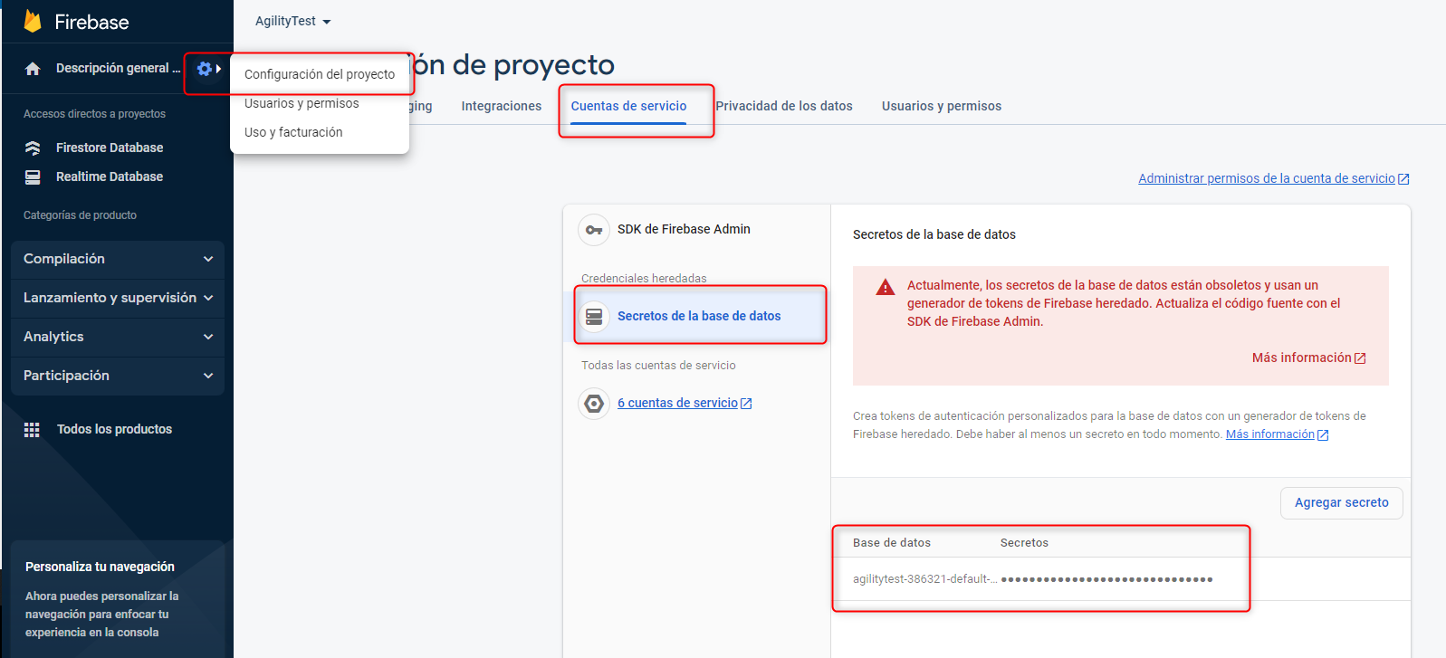Click the hexagon icon beside 6 cuentas de servicio
Screen dimensions: 1446x658
594,404
